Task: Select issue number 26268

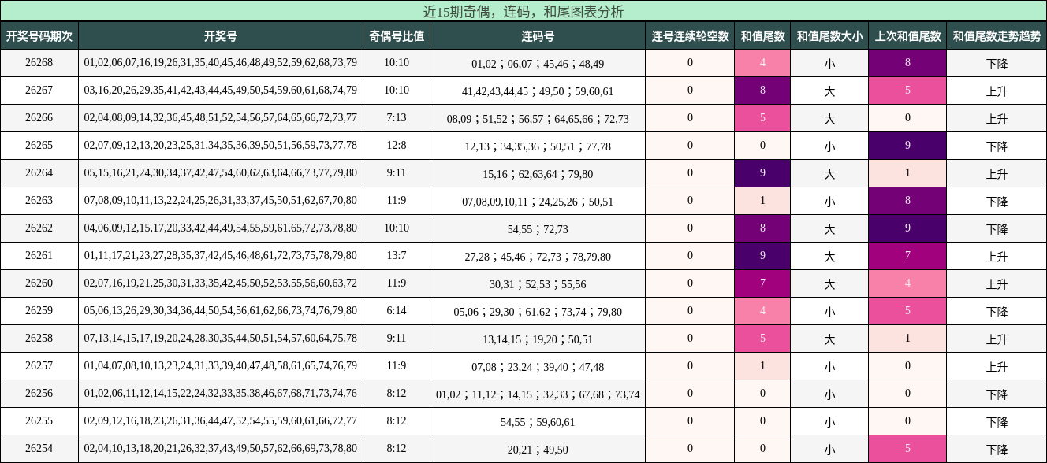Action: click(x=39, y=63)
